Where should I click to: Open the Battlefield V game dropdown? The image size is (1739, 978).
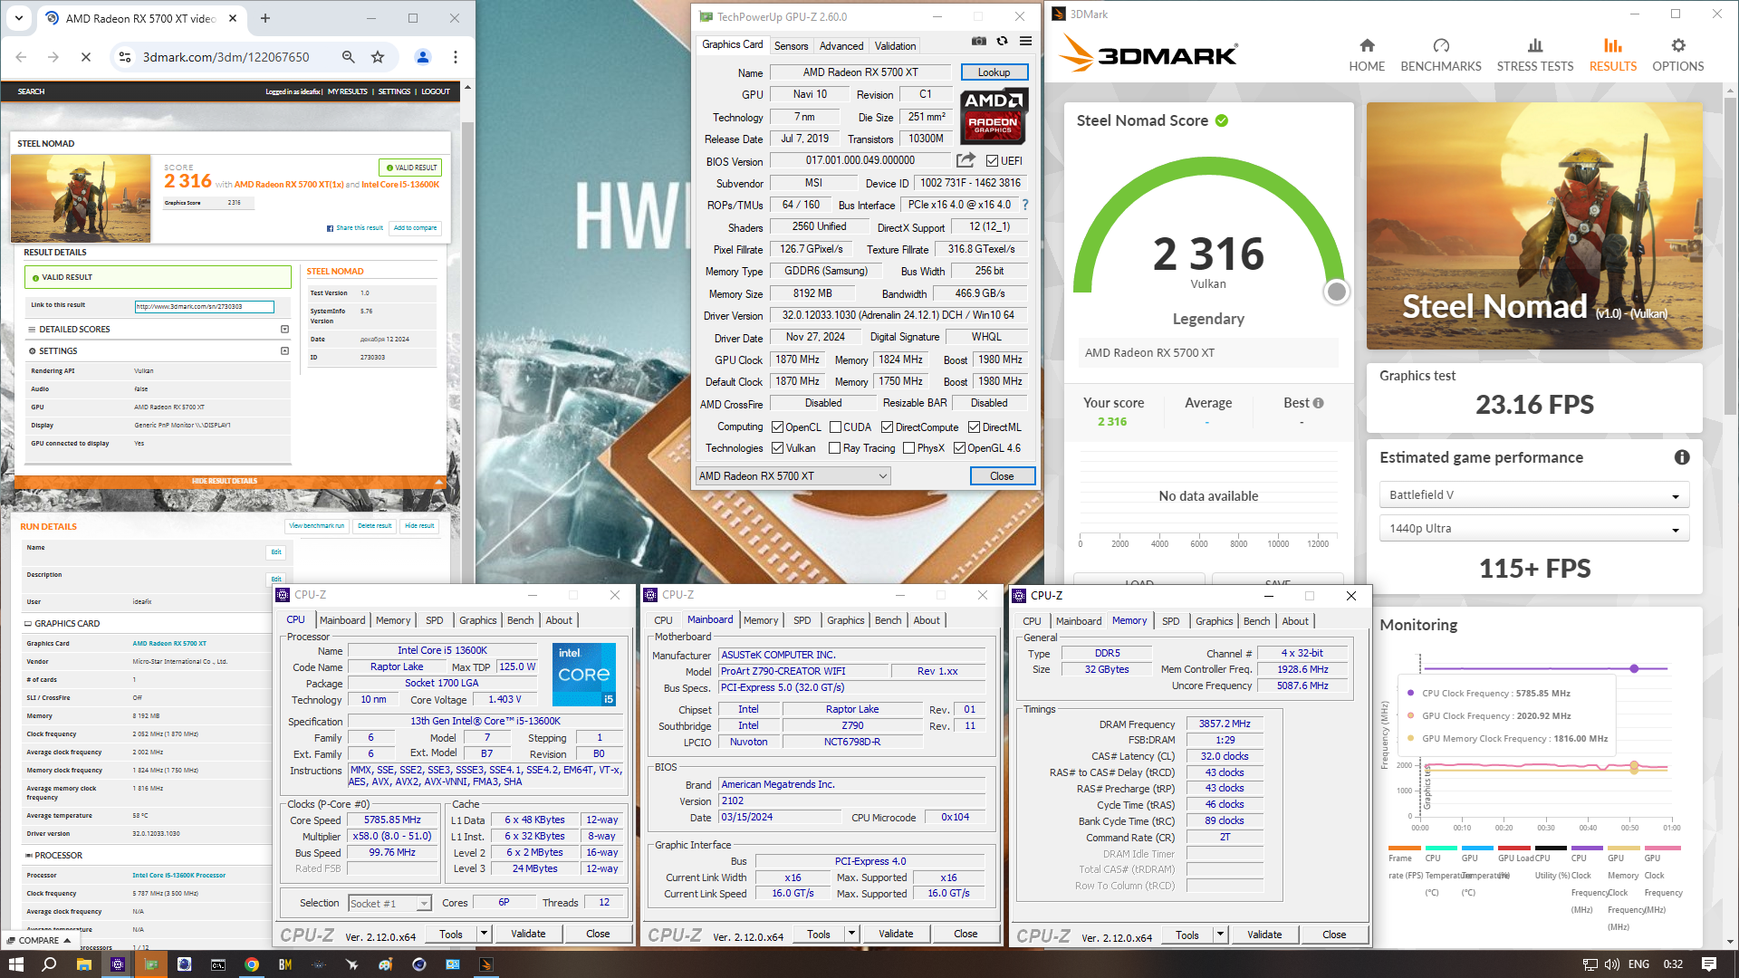click(1534, 495)
